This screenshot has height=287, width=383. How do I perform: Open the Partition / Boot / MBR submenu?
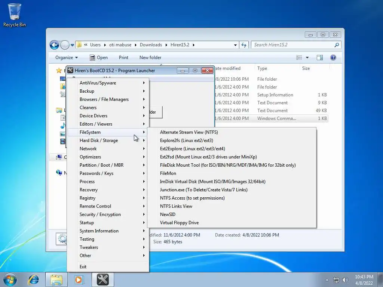pyautogui.click(x=108, y=165)
